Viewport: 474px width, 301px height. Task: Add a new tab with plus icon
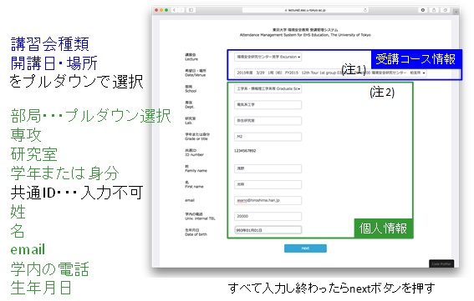[x=456, y=11]
